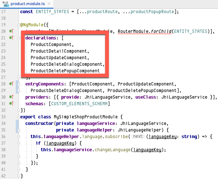
Task: Click ProductDetailComponent on line 23
Action: 59,51
